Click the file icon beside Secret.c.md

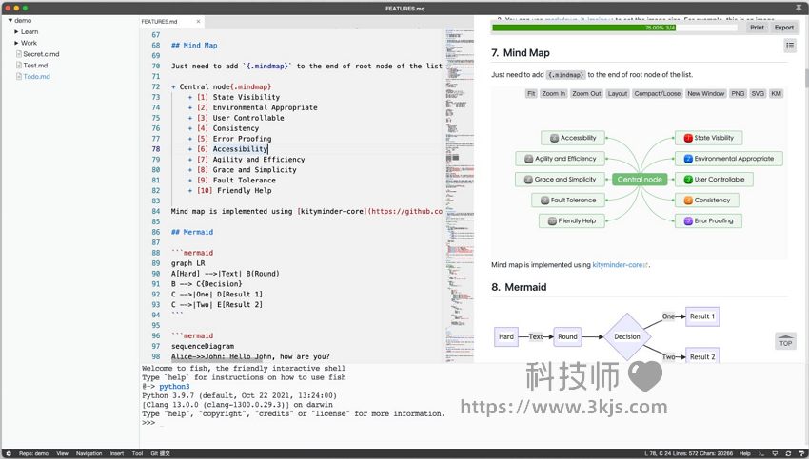coord(19,54)
